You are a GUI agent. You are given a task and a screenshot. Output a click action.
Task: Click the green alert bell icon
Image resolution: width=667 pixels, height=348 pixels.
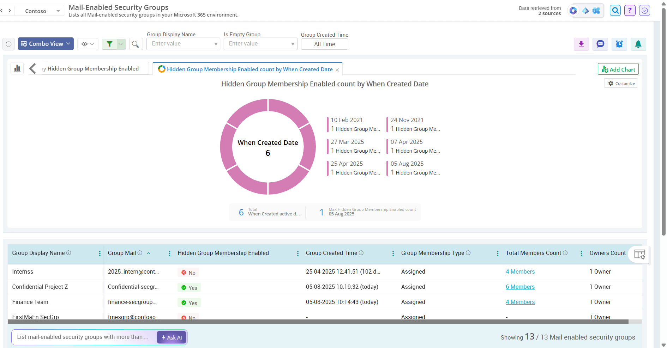pyautogui.click(x=638, y=44)
